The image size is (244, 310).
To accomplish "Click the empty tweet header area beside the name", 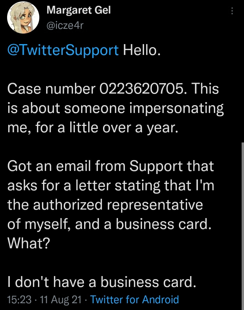I will click(170, 17).
